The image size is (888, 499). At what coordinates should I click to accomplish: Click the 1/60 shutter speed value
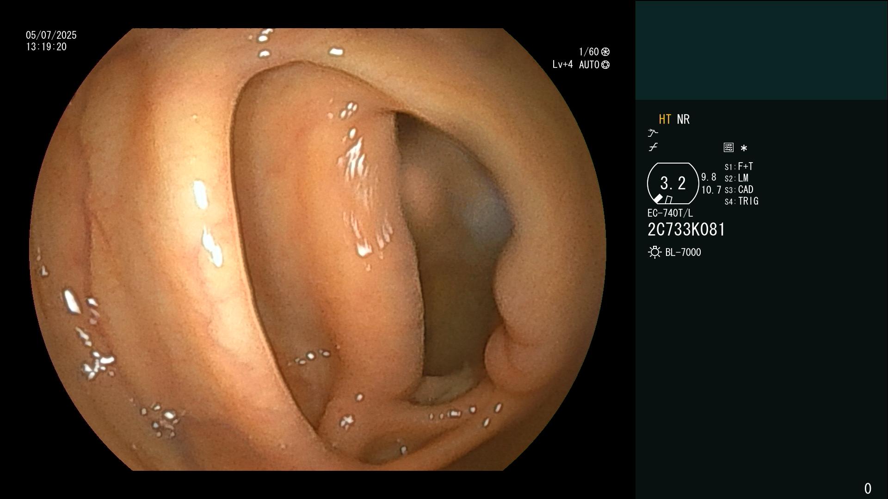click(589, 52)
